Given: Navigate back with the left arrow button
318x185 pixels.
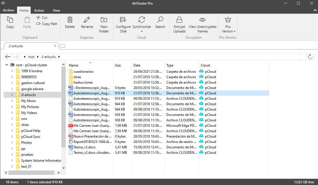Looking at the screenshot, I should click(8, 57).
